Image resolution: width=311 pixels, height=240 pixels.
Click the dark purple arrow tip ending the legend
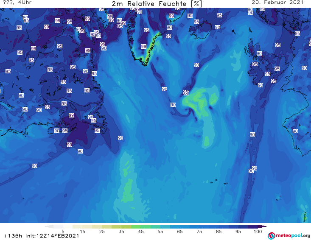[x=262, y=226]
